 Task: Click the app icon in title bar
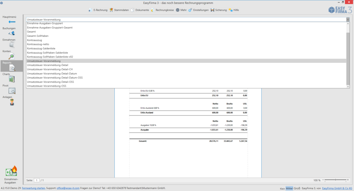pyautogui.click(x=2, y=3)
